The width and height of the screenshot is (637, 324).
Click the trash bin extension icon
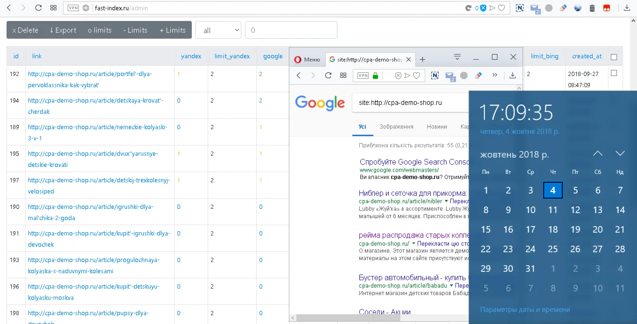(x=592, y=8)
